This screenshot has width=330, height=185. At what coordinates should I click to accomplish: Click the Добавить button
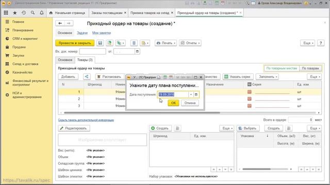68,77
